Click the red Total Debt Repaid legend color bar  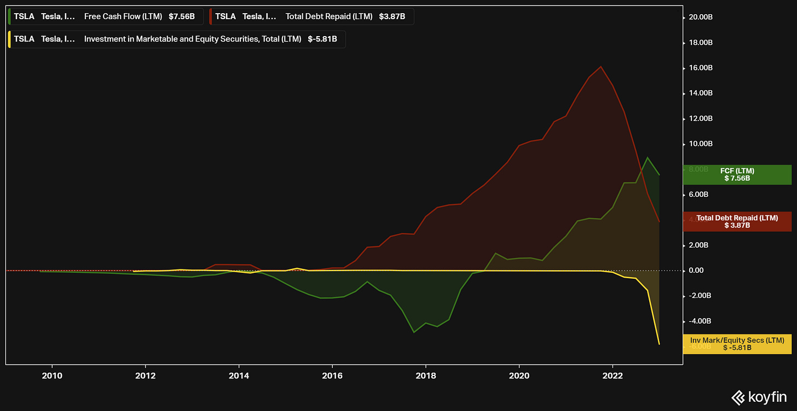pyautogui.click(x=210, y=16)
